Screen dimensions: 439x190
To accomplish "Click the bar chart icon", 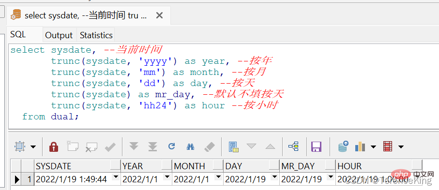I will (360, 146).
